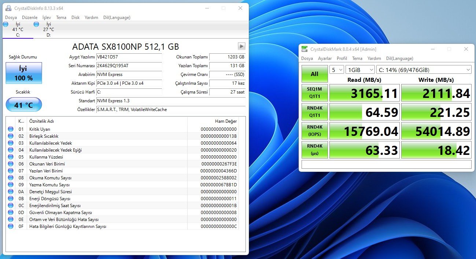Click status orb of attribute 0C Enerjilendirilmiş Saat Sayısı
476x259 pixels.
(11, 205)
